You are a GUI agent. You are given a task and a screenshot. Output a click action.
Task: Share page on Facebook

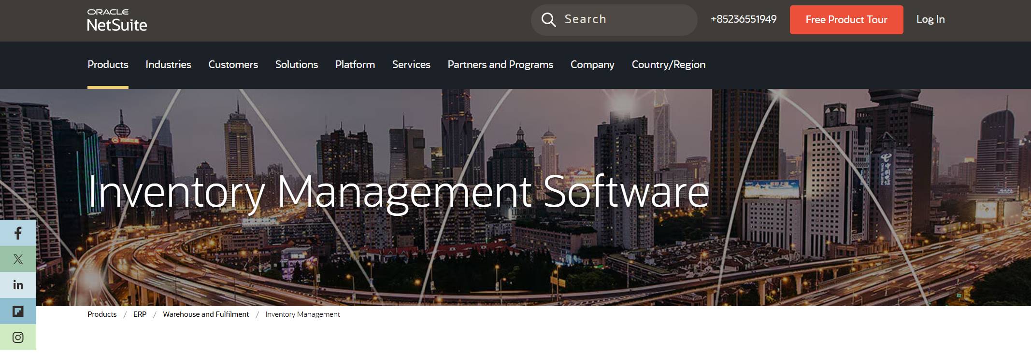[x=18, y=233]
